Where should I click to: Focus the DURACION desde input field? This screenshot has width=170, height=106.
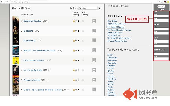pyautogui.click(x=161, y=54)
